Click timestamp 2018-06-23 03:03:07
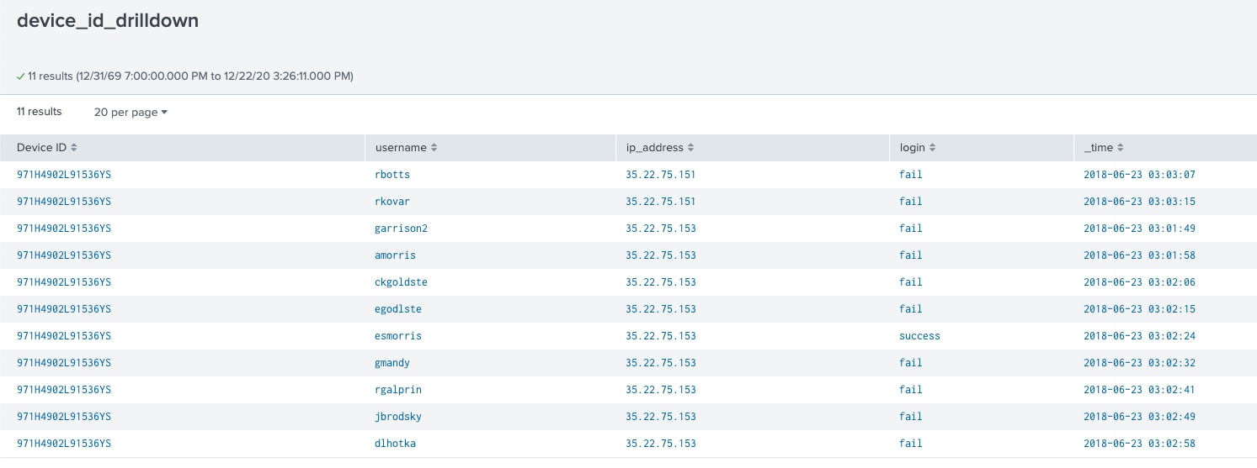 click(x=1139, y=175)
